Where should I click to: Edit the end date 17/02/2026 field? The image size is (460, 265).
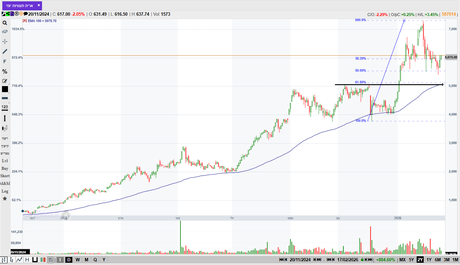coord(348,260)
